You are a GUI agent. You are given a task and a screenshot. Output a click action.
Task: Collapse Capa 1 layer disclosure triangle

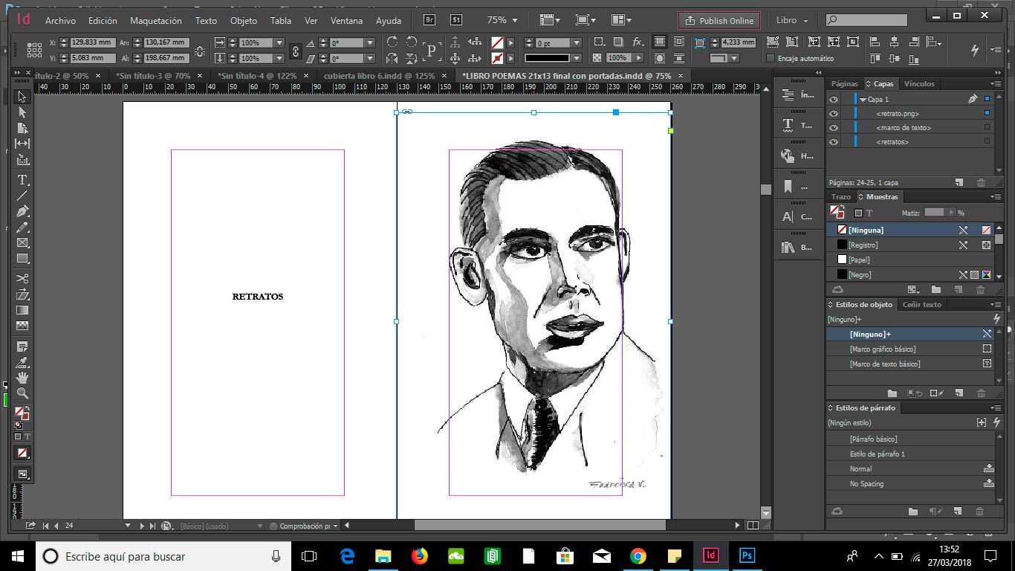[863, 99]
